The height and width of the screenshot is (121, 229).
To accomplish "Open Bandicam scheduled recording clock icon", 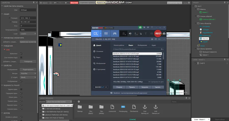I will [148, 27].
